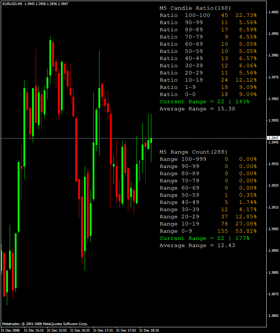This screenshot has height=333, width=280.
Task: Select Current Range = 22 | 143% line
Action: click(x=204, y=102)
